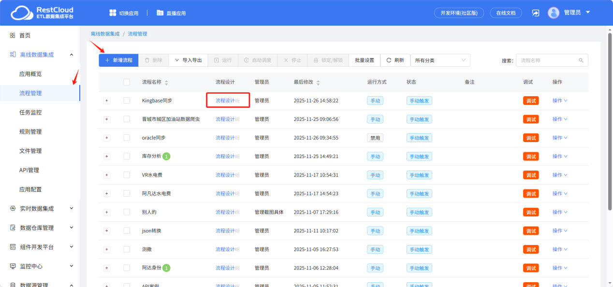Screen dimensions: 613x287
Task: Focus the 流程名称 search input field
Action: click(547, 60)
